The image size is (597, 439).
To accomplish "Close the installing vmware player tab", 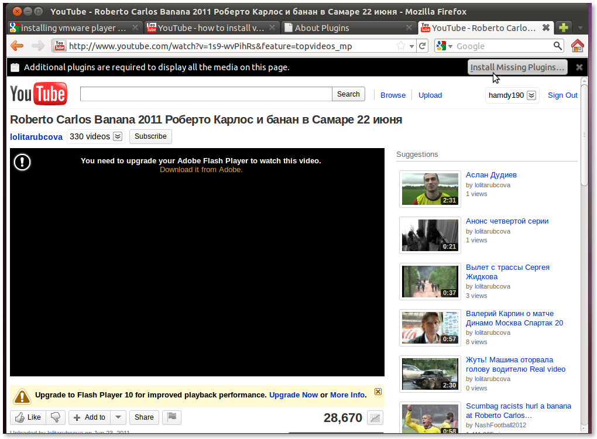I will point(135,28).
